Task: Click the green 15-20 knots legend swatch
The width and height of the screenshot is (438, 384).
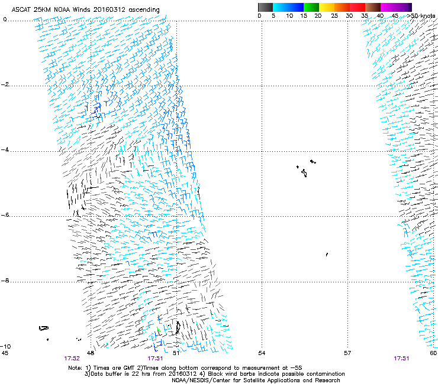Action: [311, 7]
